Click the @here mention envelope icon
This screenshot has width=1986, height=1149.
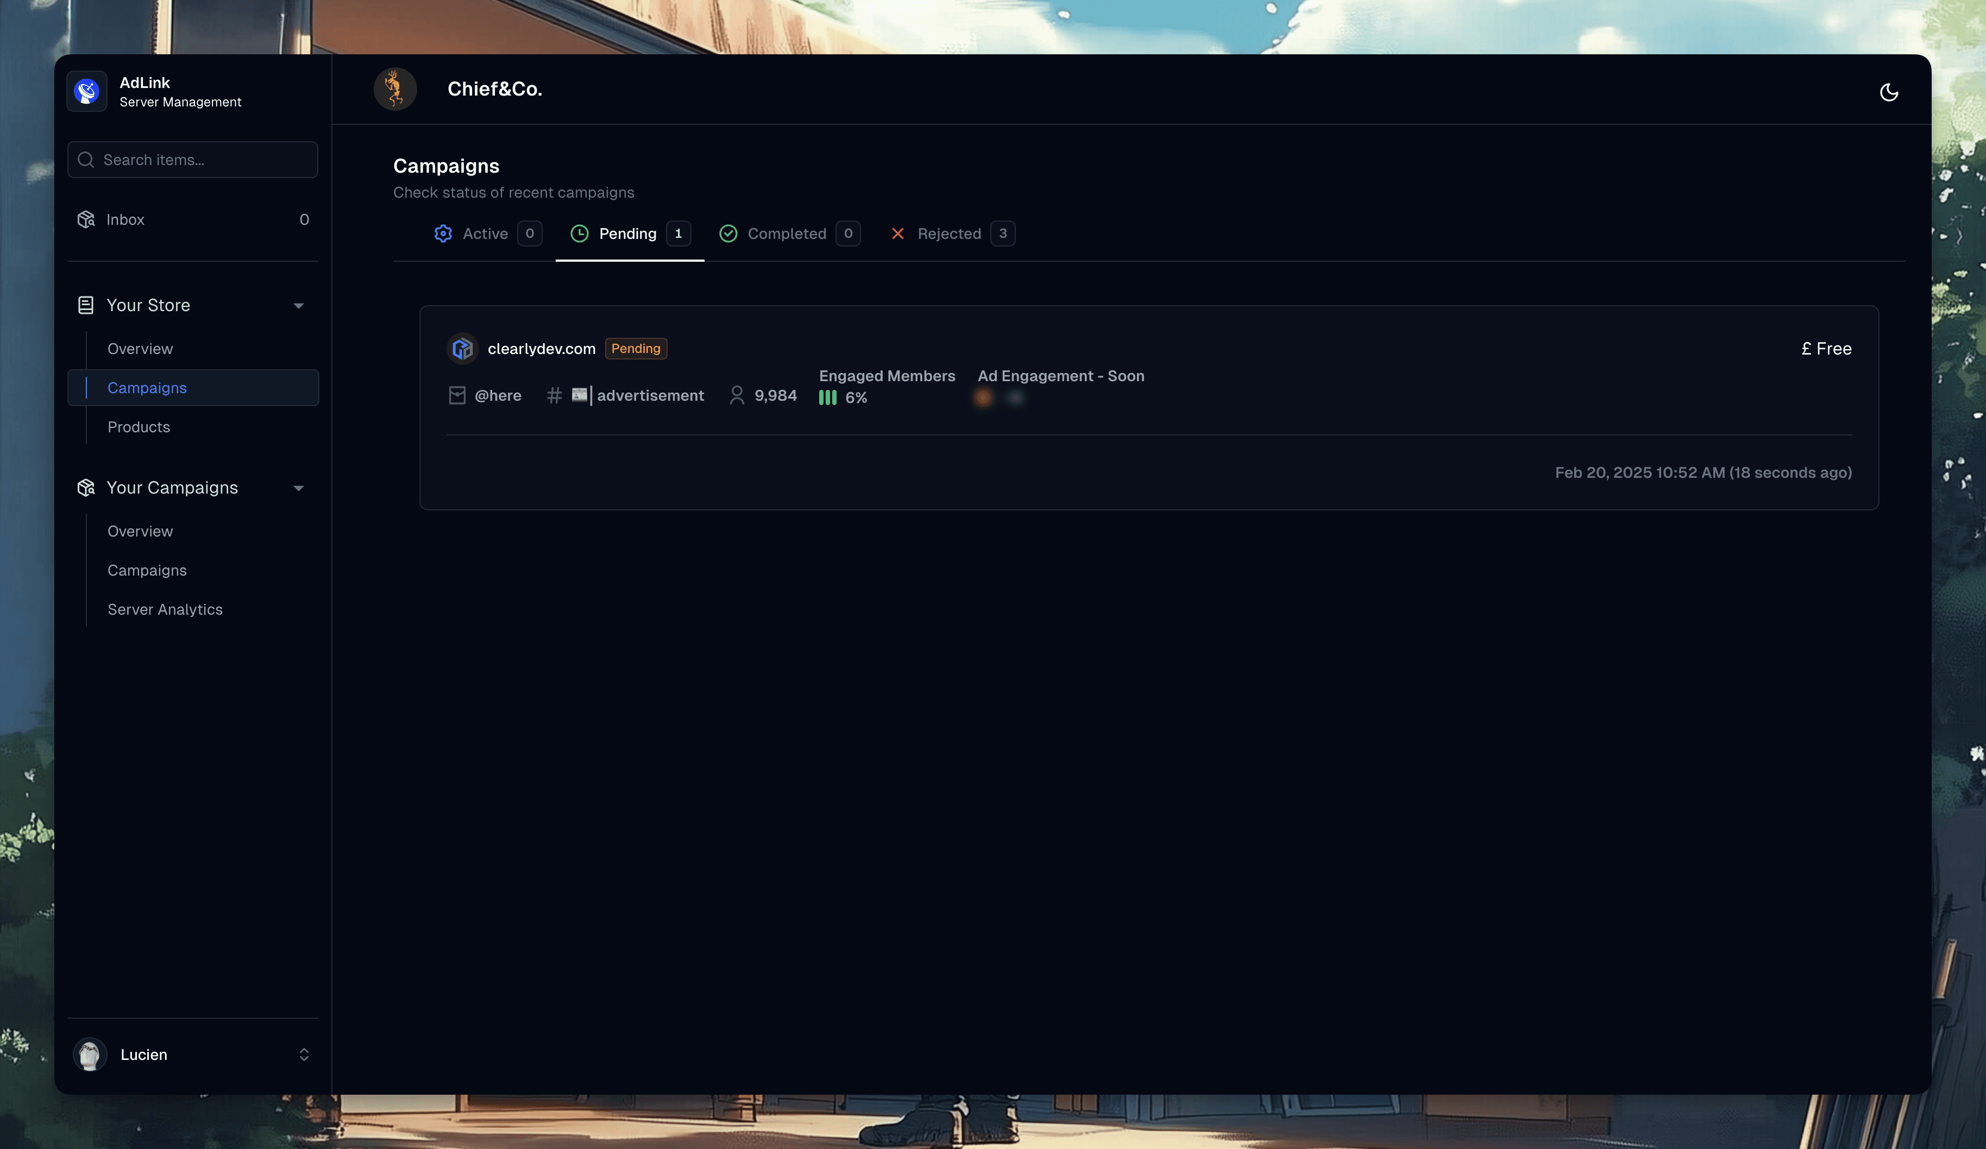(x=457, y=395)
